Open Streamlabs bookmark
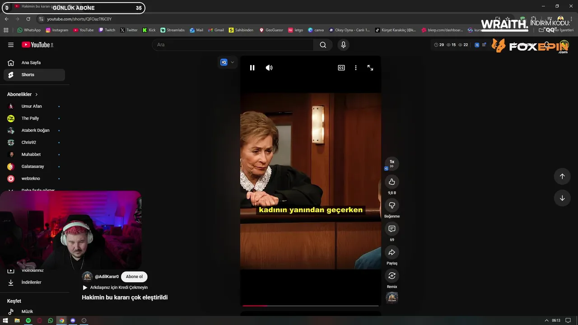578x325 pixels. click(172, 30)
